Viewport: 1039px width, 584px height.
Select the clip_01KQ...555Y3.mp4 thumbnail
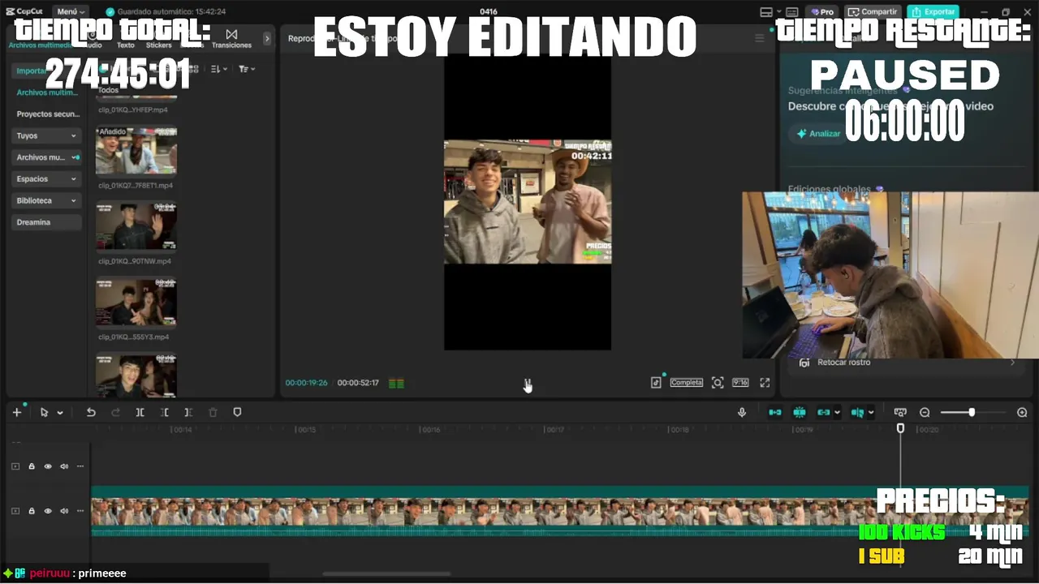click(x=136, y=303)
